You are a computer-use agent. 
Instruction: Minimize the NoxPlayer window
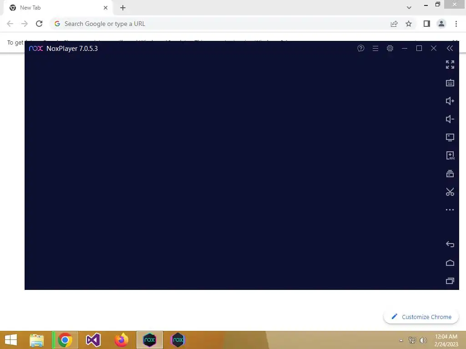(405, 48)
